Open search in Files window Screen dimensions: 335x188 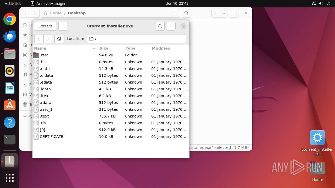coord(186,13)
